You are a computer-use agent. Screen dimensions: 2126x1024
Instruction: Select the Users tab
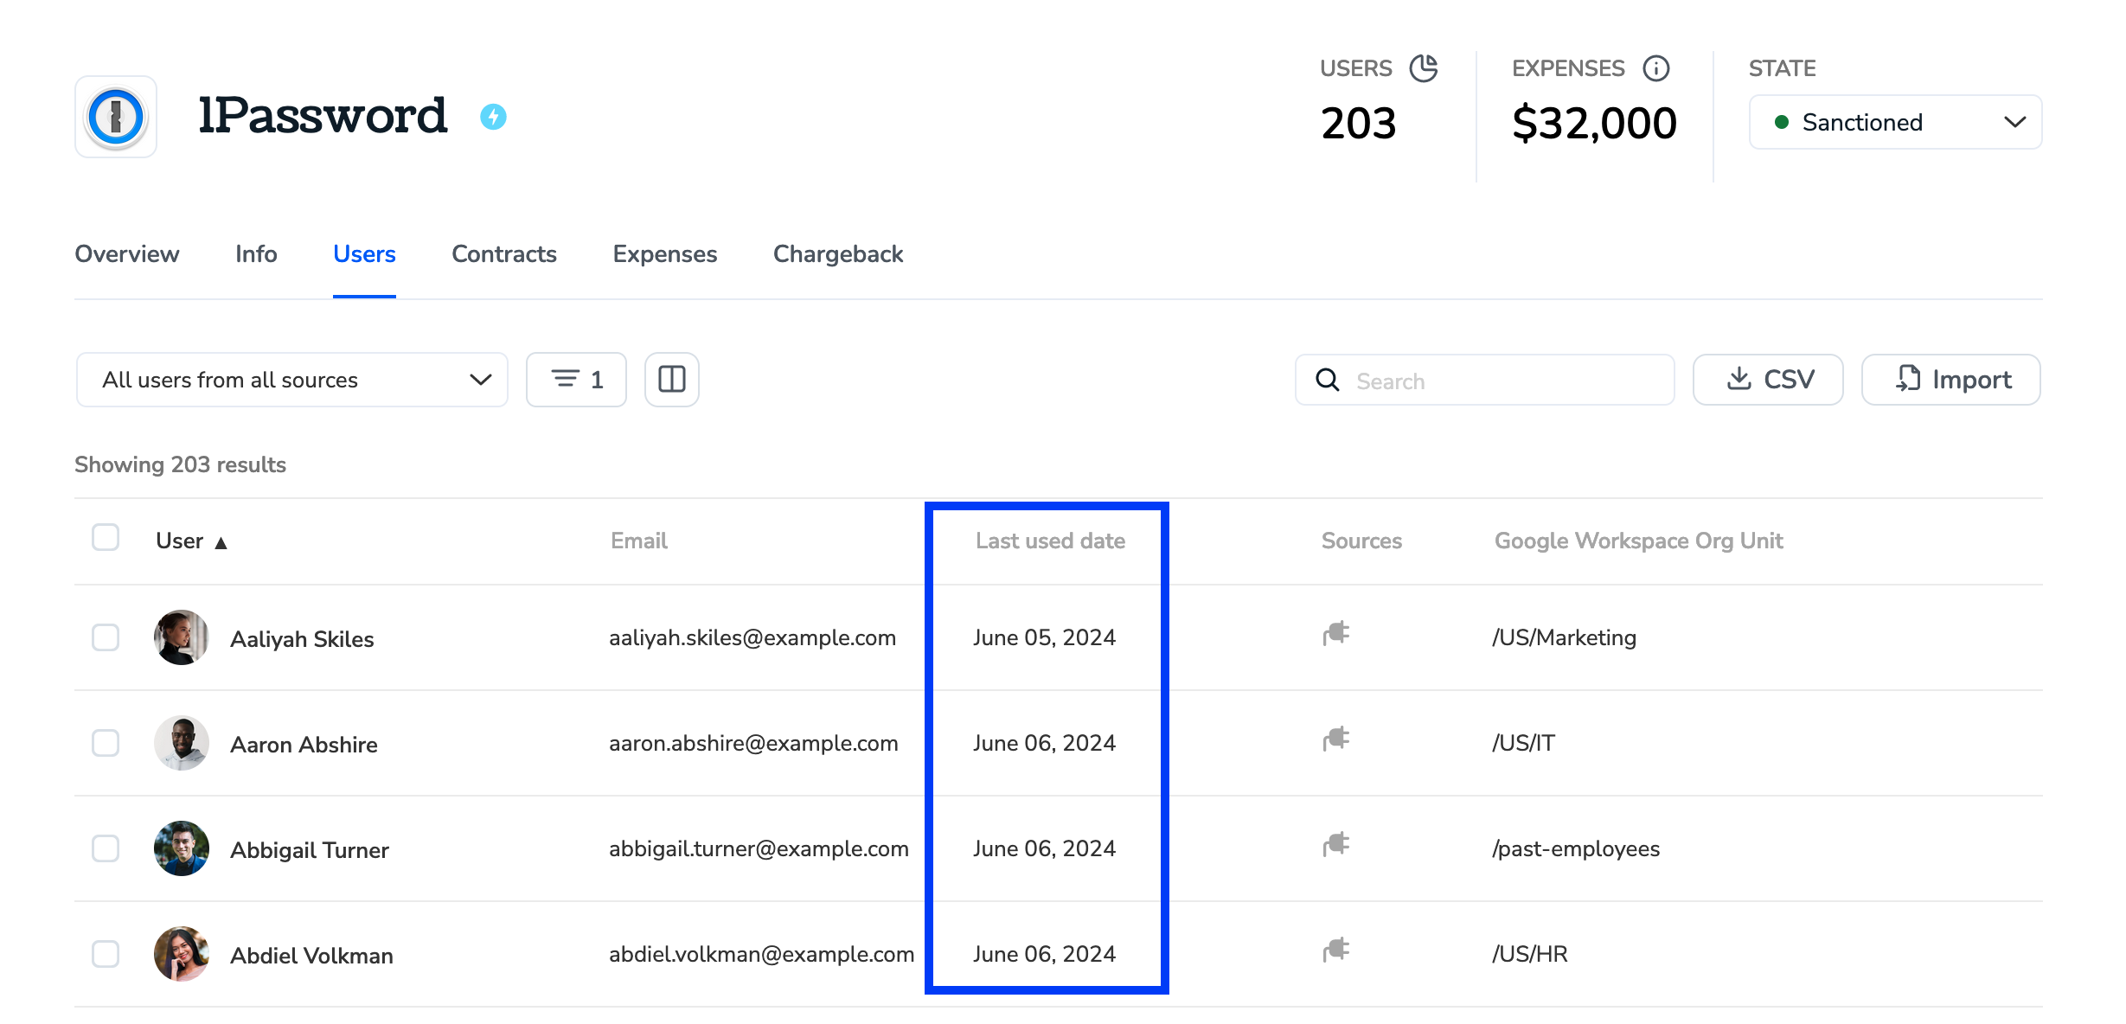coord(364,254)
